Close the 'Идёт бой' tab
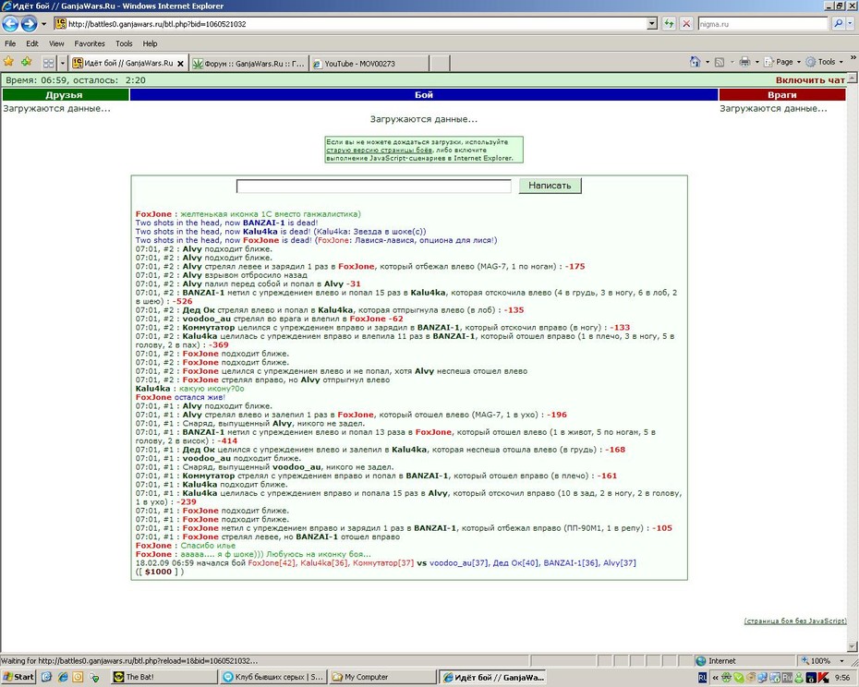 (181, 64)
